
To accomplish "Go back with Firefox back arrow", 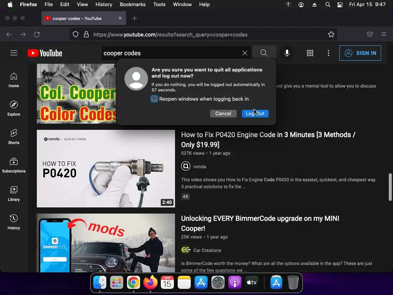I will tap(9, 34).
